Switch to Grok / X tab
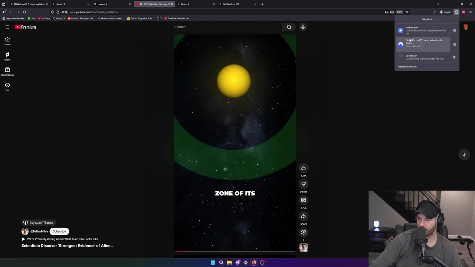The image size is (475, 267). (196, 4)
